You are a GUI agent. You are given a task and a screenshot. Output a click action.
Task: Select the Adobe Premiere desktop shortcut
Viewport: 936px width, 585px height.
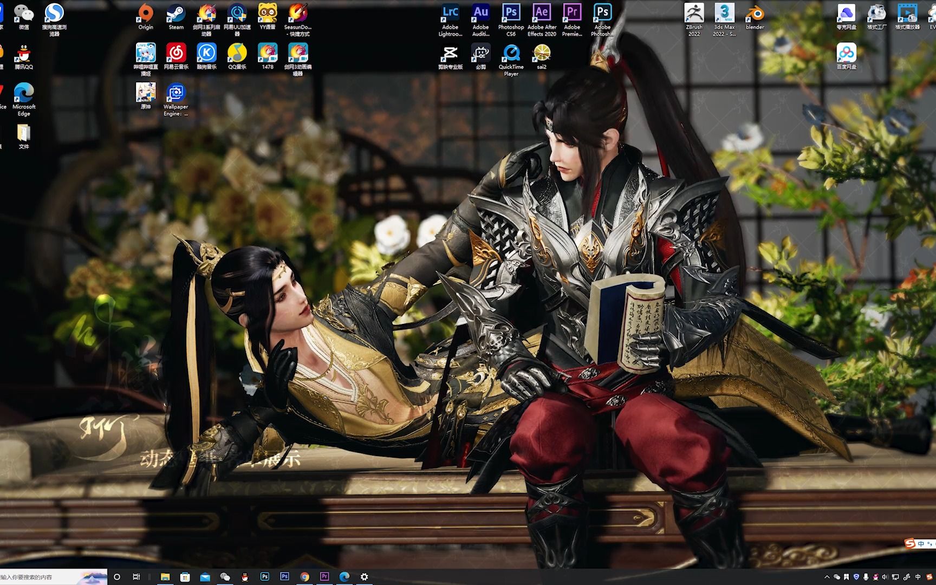coord(572,19)
